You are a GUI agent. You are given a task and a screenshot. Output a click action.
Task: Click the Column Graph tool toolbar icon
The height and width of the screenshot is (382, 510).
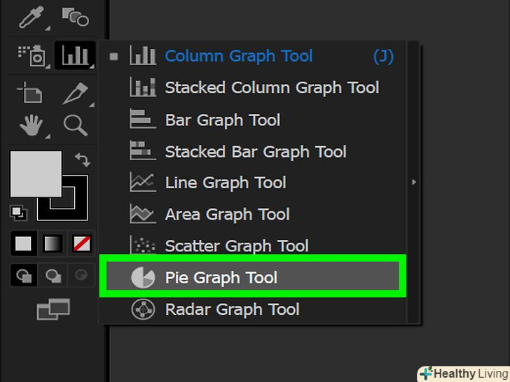74,55
